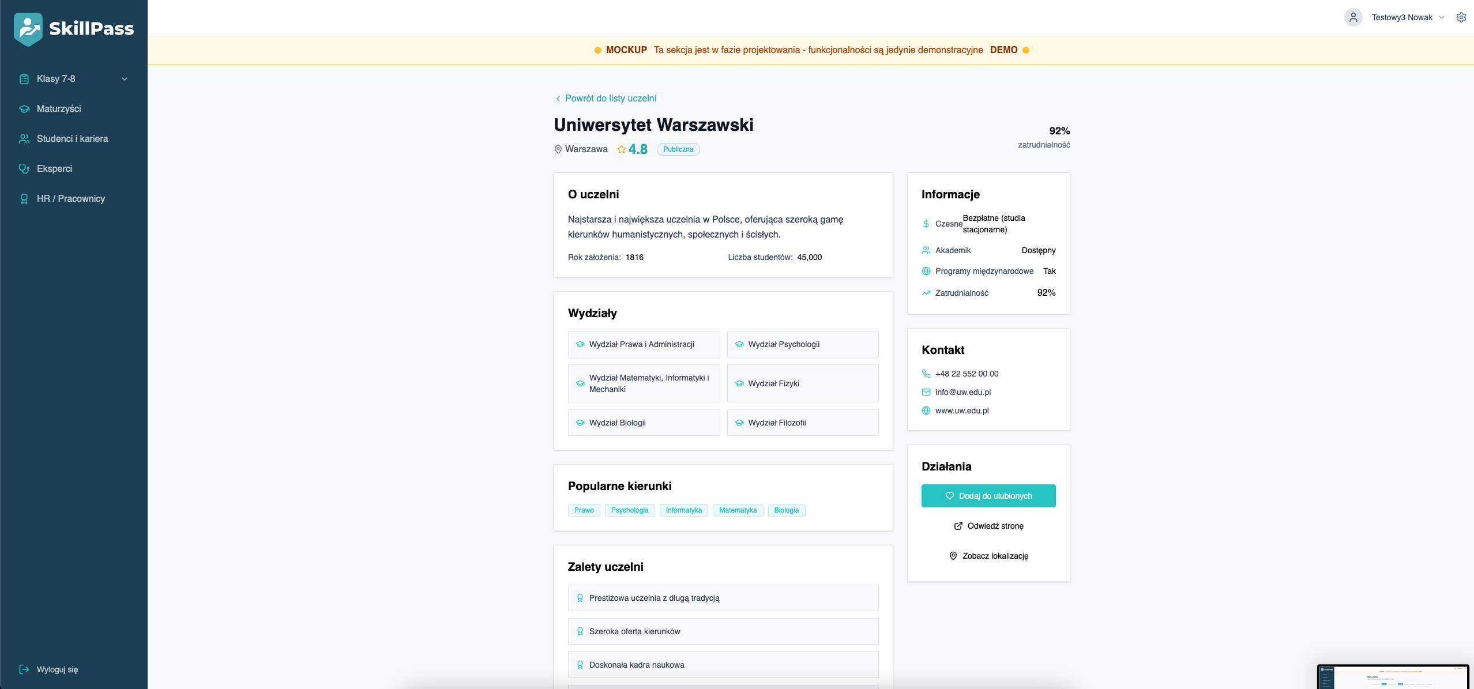Click the logout arrow icon
The height and width of the screenshot is (689, 1474).
[x=24, y=669]
